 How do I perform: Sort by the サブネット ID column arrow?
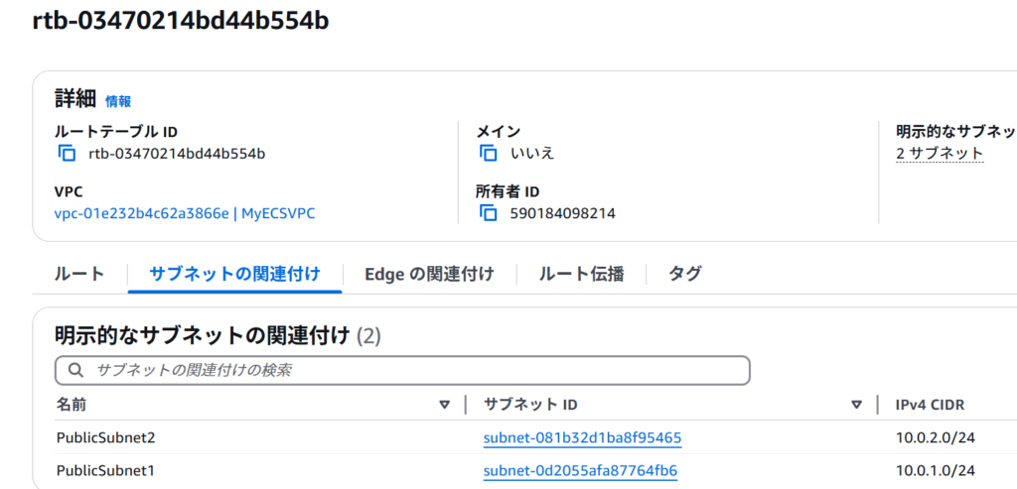pos(857,405)
